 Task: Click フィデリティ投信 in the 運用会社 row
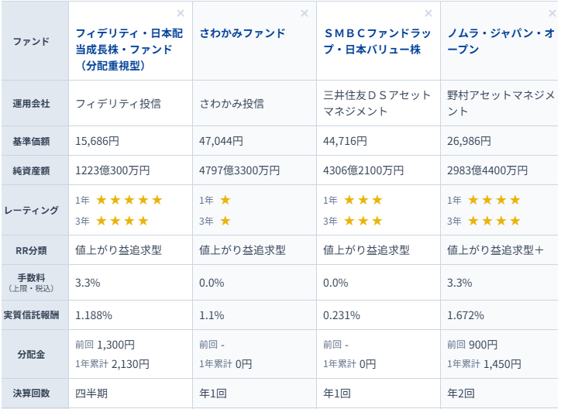(x=118, y=103)
